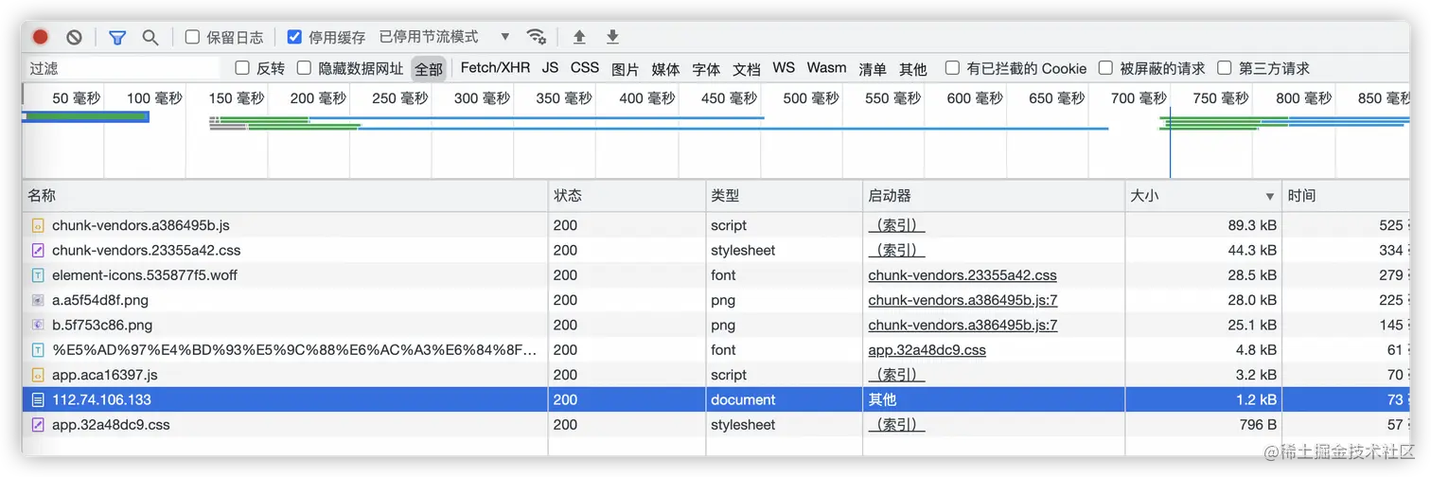The height and width of the screenshot is (477, 1431).
Task: Click chunk-vendors.23355a42.css file icon
Action: (x=38, y=251)
